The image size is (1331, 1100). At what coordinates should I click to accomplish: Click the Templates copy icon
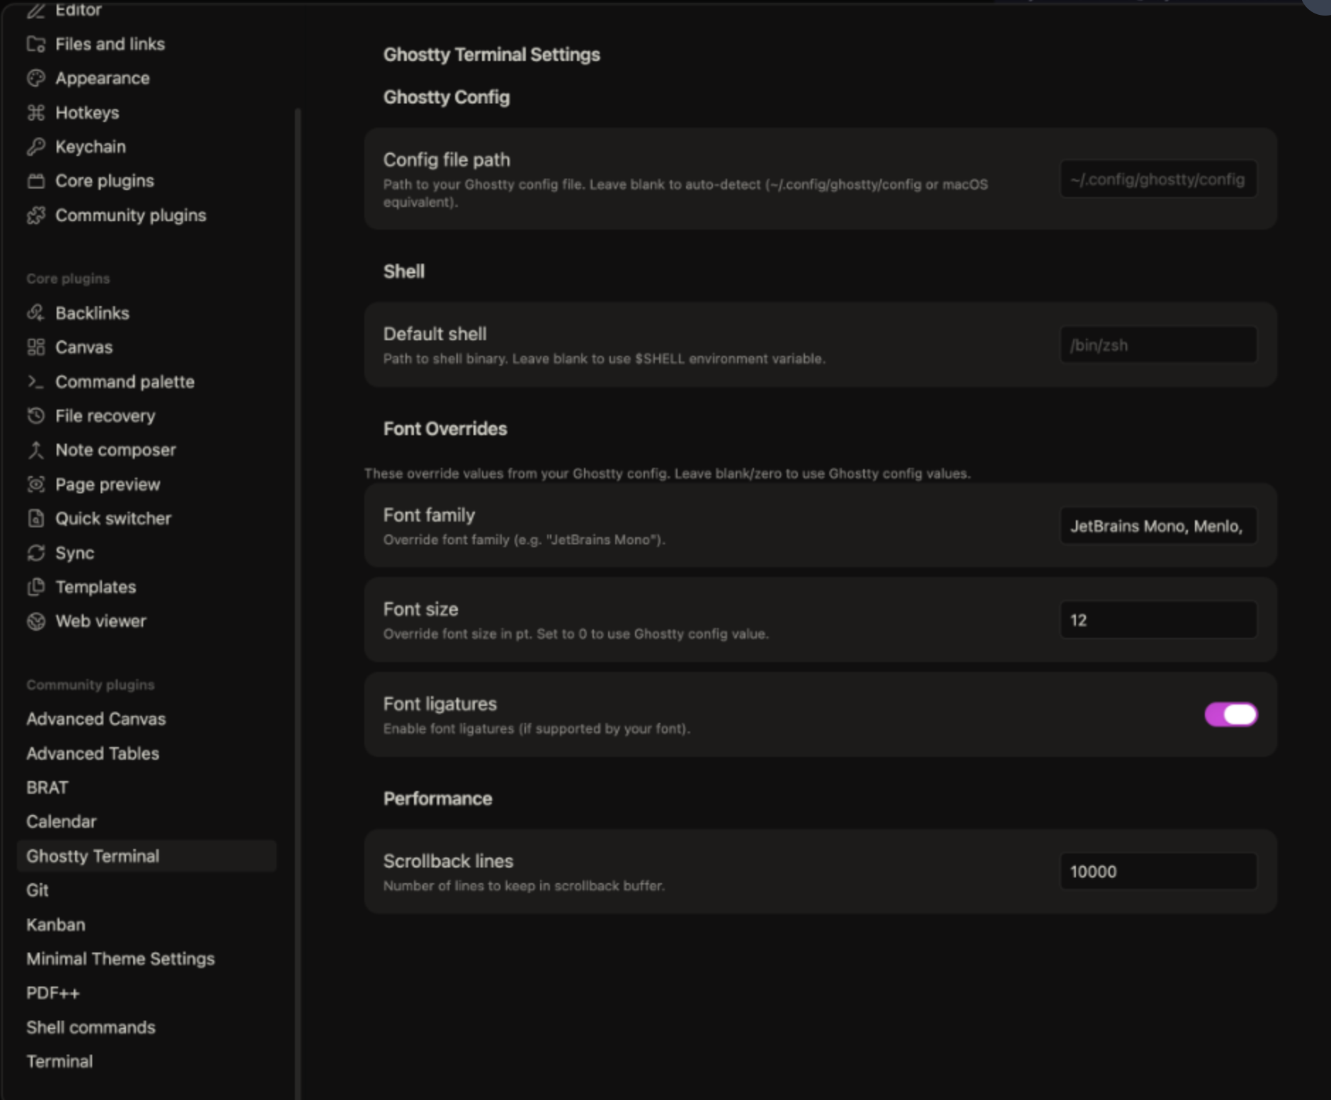point(36,587)
